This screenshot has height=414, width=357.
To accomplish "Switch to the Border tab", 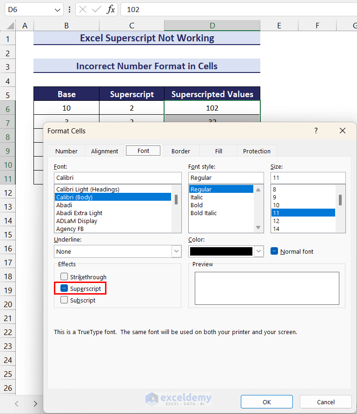I will click(x=181, y=151).
